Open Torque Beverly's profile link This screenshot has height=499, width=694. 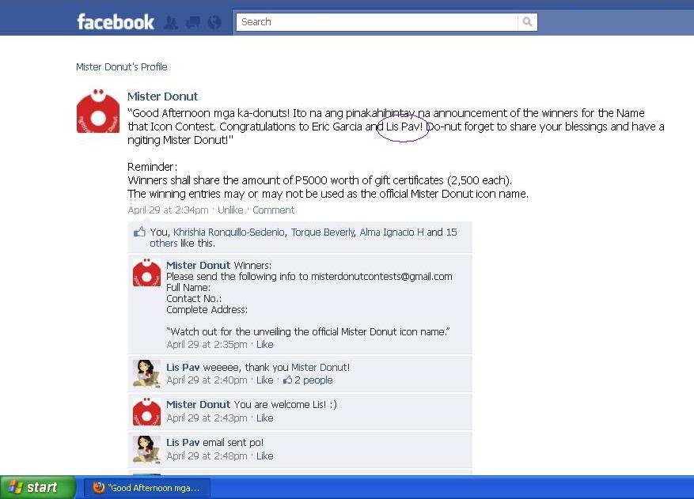point(323,232)
